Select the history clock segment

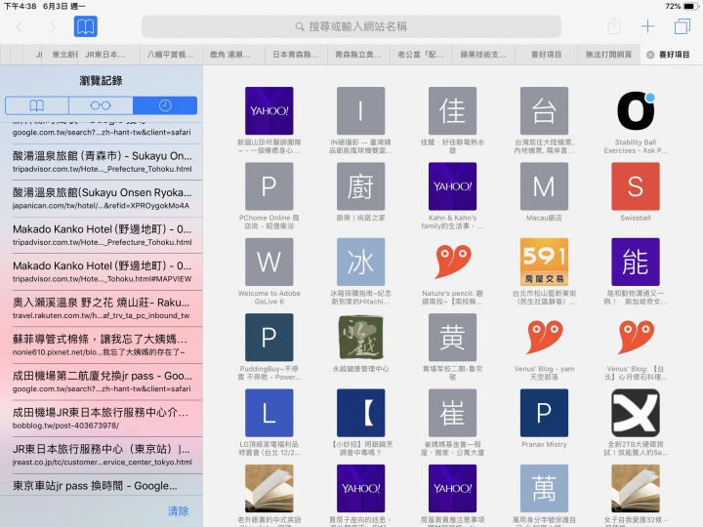pyautogui.click(x=165, y=105)
